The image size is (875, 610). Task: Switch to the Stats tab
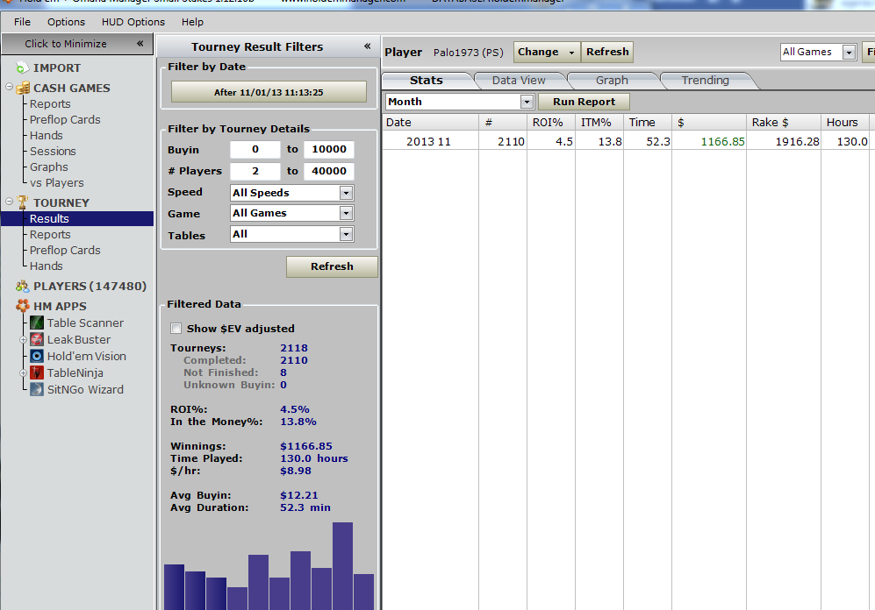tap(427, 81)
